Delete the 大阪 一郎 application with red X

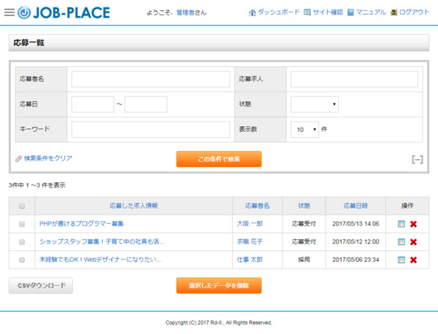click(x=413, y=224)
